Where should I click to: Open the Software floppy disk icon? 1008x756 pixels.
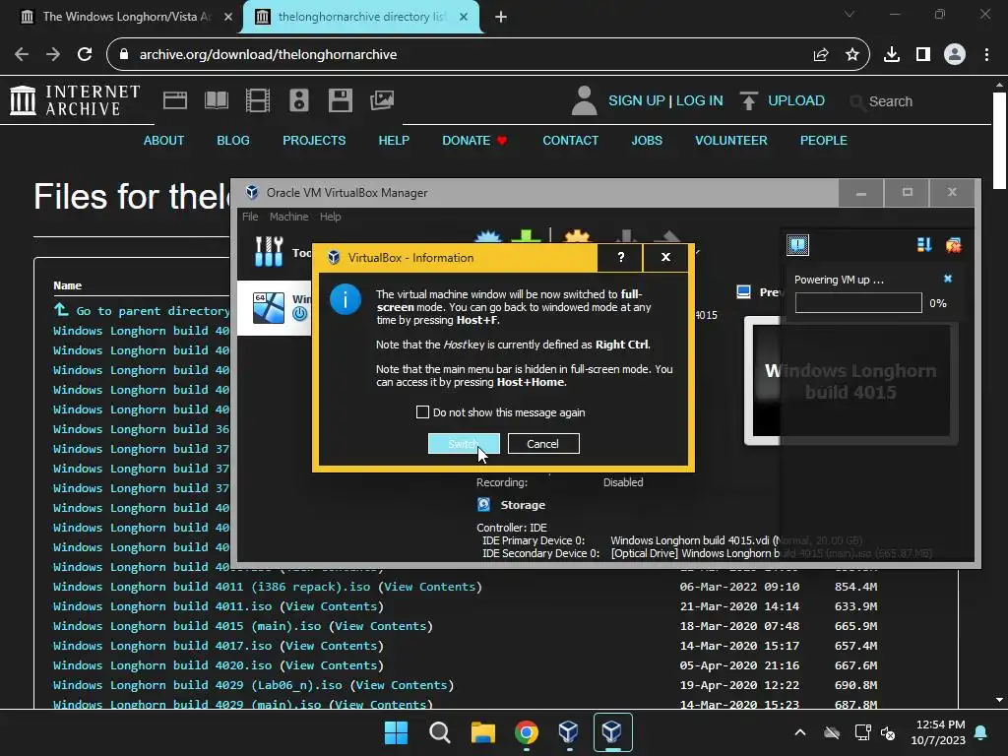click(340, 100)
